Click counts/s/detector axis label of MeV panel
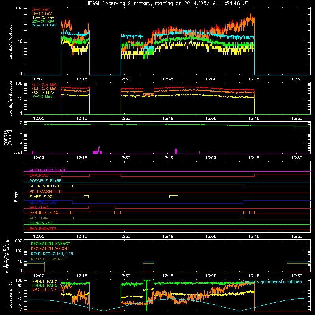315x315 pixels. tap(11, 98)
